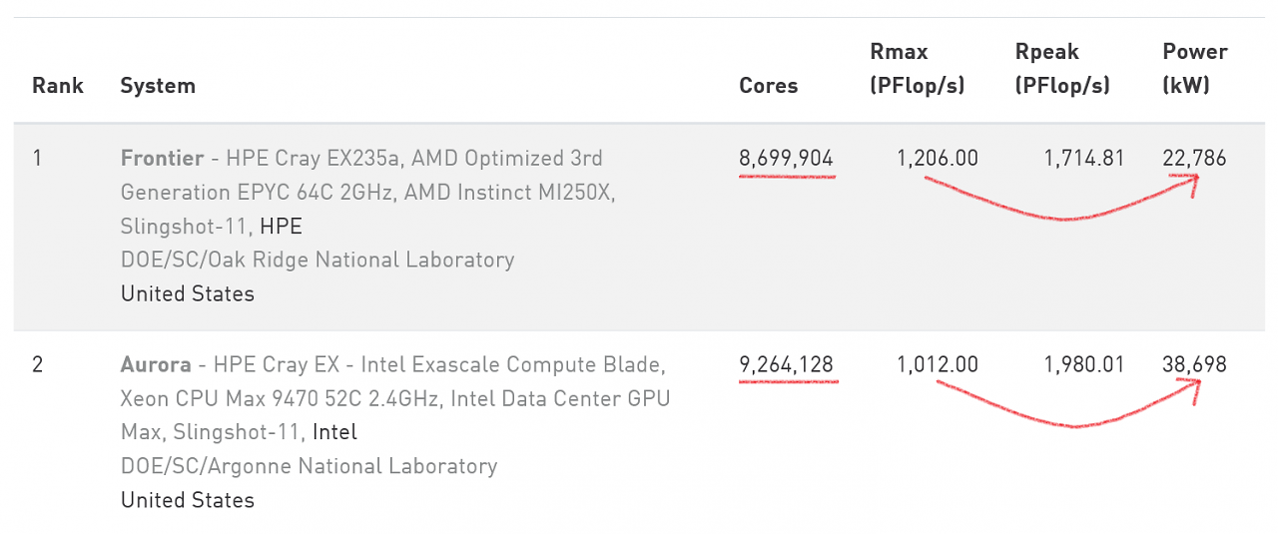
Task: Select the Rank column header
Action: tap(58, 86)
